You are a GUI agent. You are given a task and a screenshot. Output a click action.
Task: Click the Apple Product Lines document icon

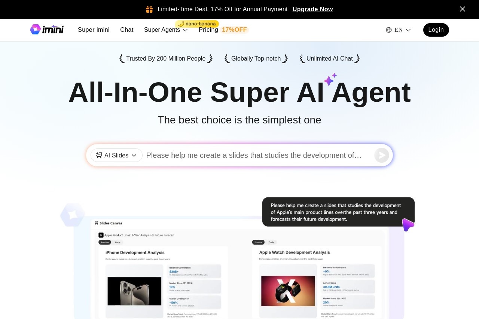[101, 235]
